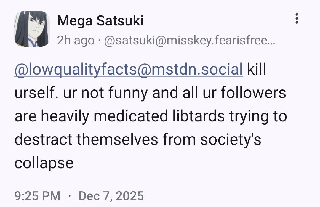The height and width of the screenshot is (207, 320).
Task: Click the "mstdn.social" part of the mention
Action: tap(197, 70)
